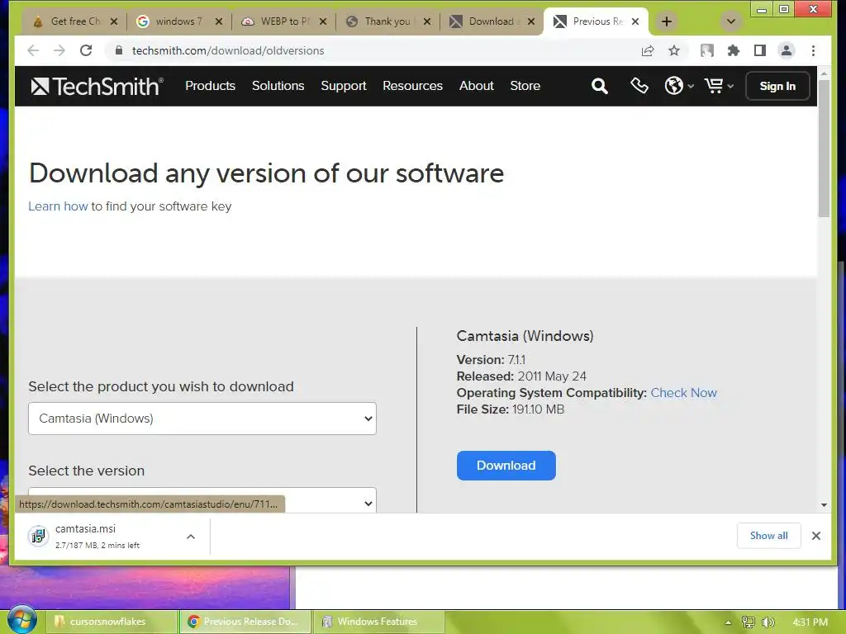The width and height of the screenshot is (846, 634).
Task: Toggle the side panel icon
Action: (x=760, y=50)
